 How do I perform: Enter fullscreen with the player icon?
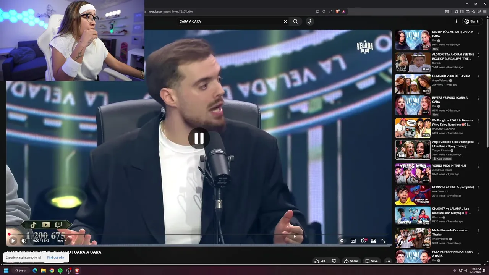pos(383,241)
